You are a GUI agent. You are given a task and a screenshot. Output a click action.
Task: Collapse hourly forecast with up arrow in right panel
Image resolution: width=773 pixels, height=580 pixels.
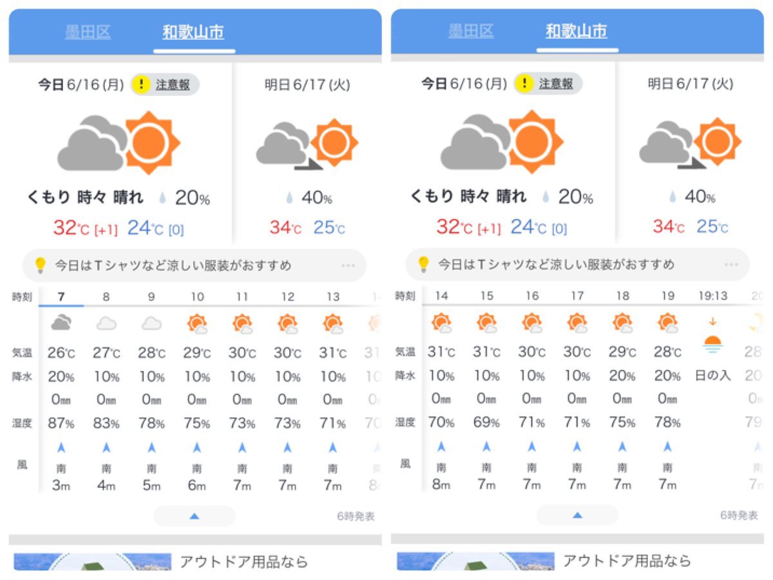pyautogui.click(x=578, y=515)
